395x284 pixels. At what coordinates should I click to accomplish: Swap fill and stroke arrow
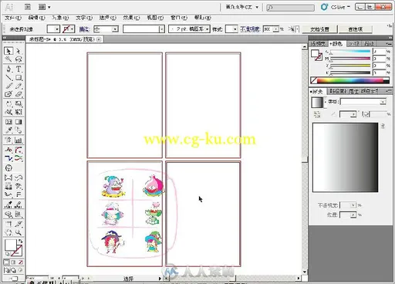(x=20, y=242)
